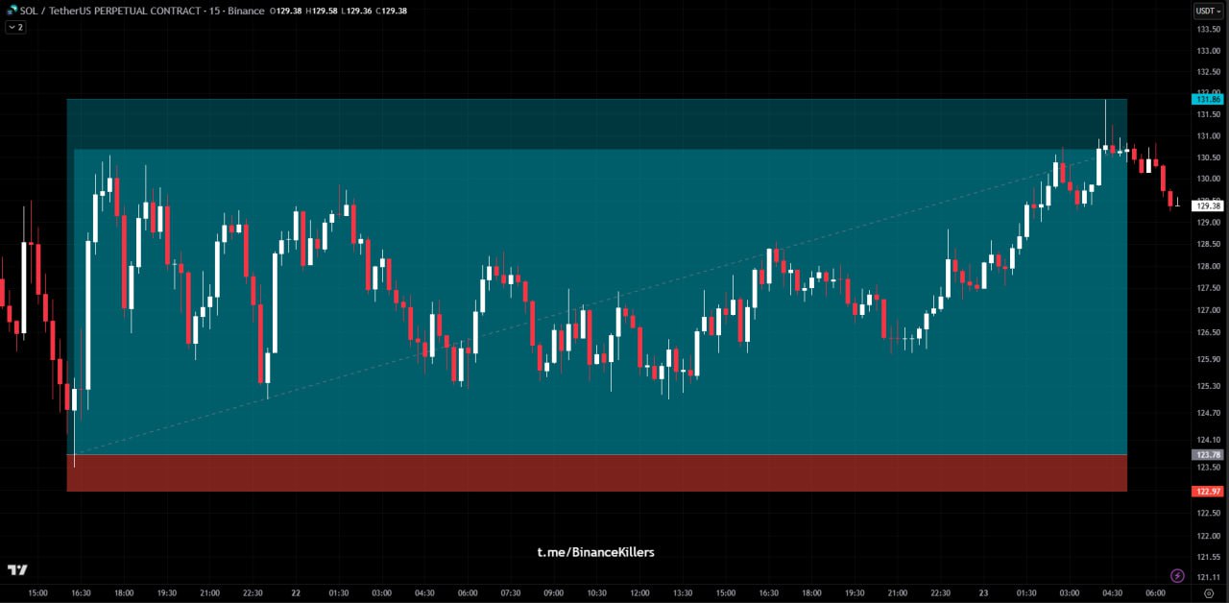Click the purple lightning bolt icon
The height and width of the screenshot is (603, 1229).
point(1177,575)
